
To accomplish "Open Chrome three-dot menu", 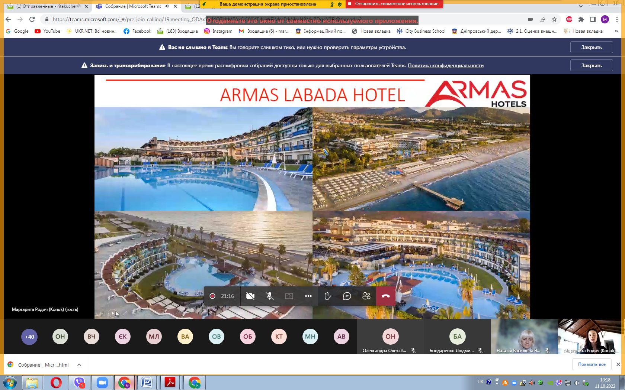I will (617, 19).
